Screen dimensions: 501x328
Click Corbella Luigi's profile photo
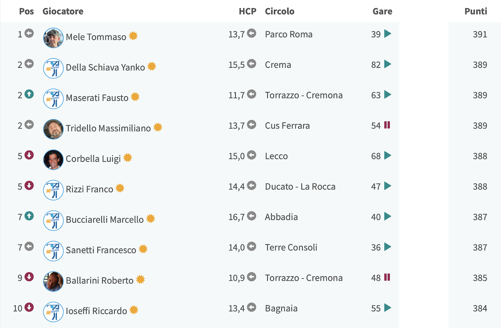pos(53,160)
